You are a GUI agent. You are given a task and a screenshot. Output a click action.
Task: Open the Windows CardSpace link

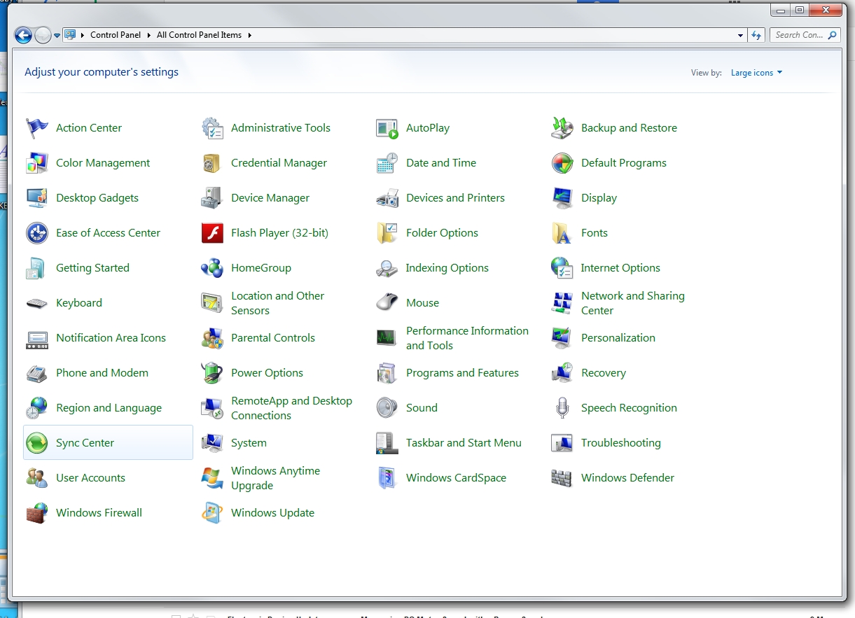[456, 478]
